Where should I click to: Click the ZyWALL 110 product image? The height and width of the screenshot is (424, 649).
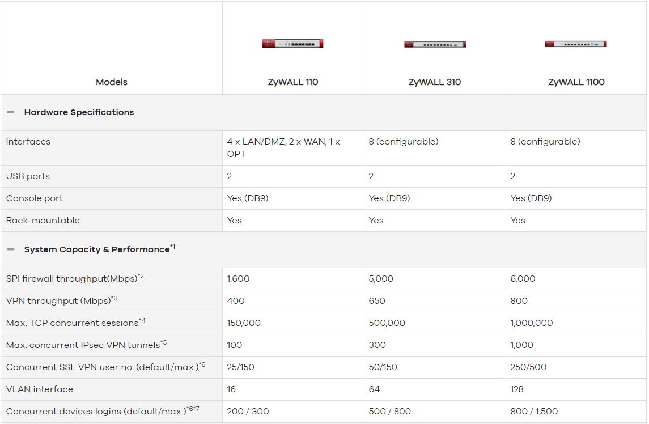[x=292, y=44]
